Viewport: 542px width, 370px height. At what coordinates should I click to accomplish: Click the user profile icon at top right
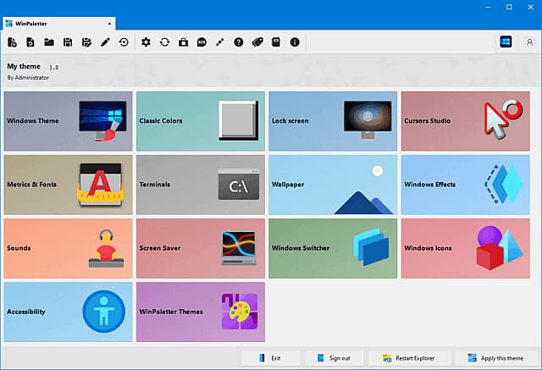pyautogui.click(x=529, y=42)
